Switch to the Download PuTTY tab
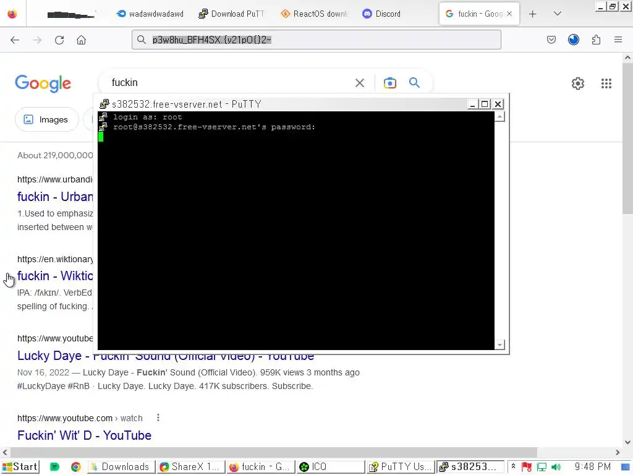 (x=232, y=14)
